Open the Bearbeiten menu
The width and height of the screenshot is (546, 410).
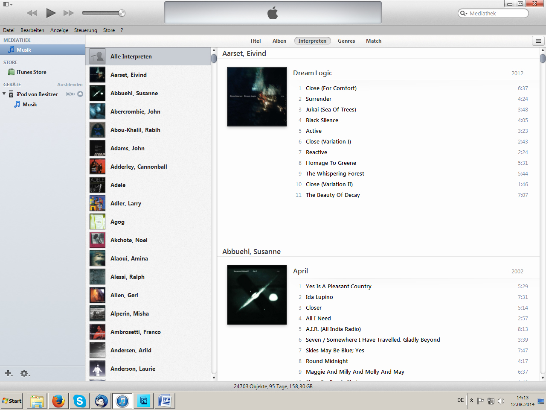coord(32,30)
